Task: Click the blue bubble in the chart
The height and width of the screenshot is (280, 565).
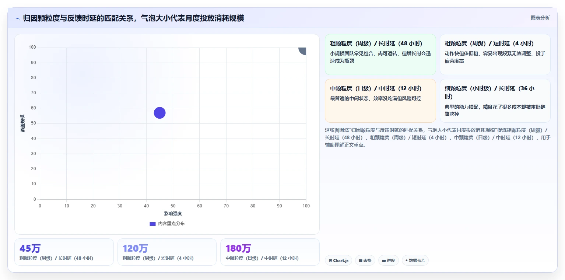Action: [159, 113]
